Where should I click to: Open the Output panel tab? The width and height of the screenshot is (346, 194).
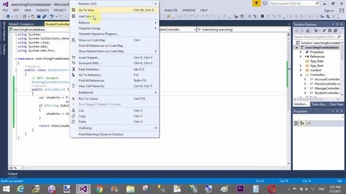click(x=12, y=174)
